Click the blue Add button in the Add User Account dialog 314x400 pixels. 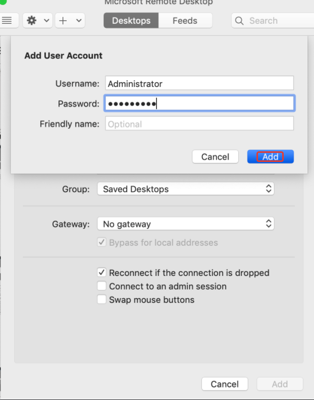(x=270, y=157)
